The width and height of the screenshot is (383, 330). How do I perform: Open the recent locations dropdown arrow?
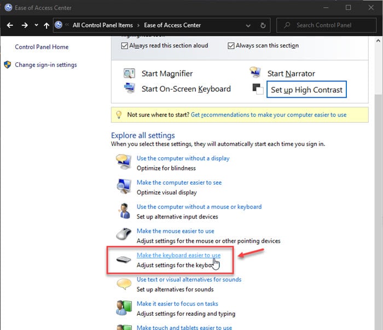(37, 25)
